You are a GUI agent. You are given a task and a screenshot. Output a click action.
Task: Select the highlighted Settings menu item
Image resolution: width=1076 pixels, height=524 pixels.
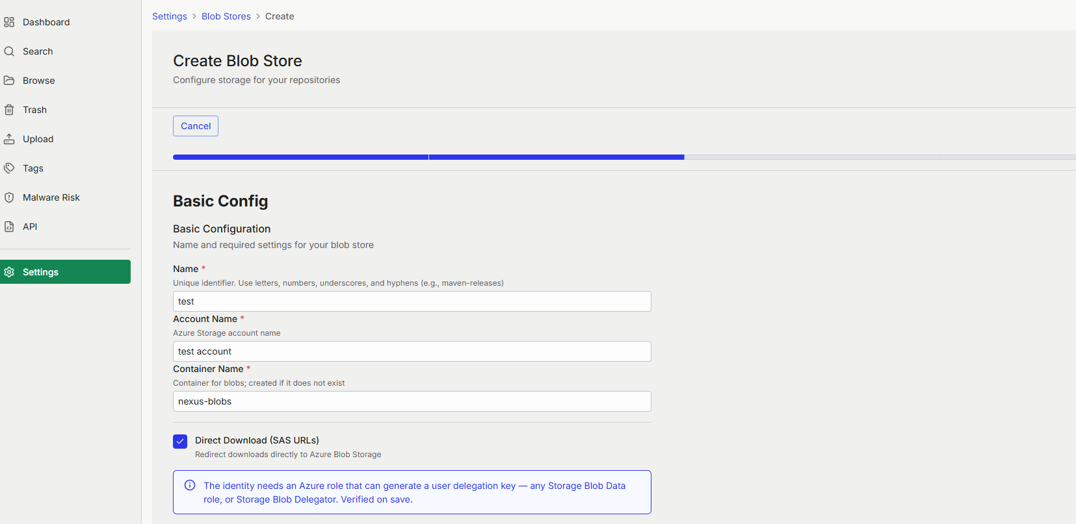65,272
